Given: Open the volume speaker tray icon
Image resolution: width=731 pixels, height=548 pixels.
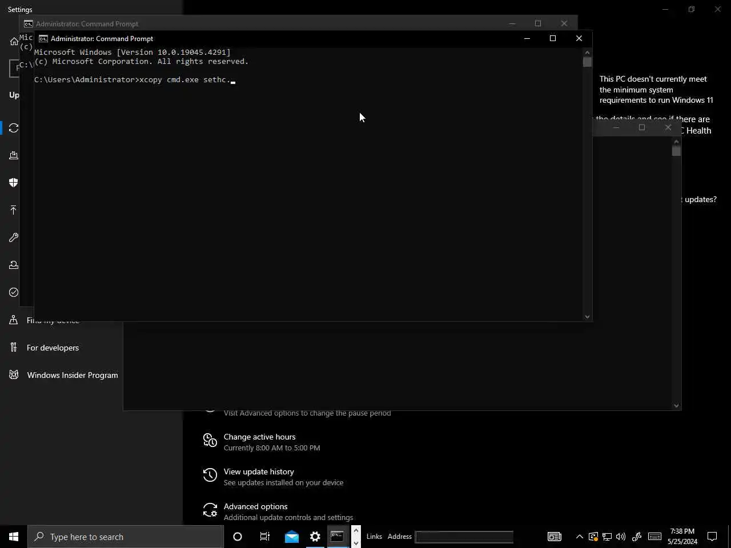Looking at the screenshot, I should click(x=621, y=537).
